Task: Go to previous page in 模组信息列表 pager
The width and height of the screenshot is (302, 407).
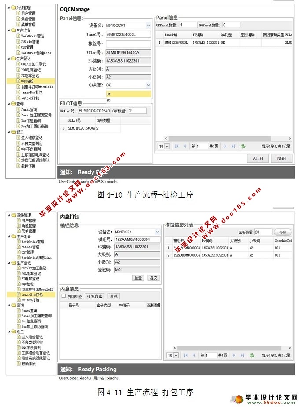Action: point(194,355)
